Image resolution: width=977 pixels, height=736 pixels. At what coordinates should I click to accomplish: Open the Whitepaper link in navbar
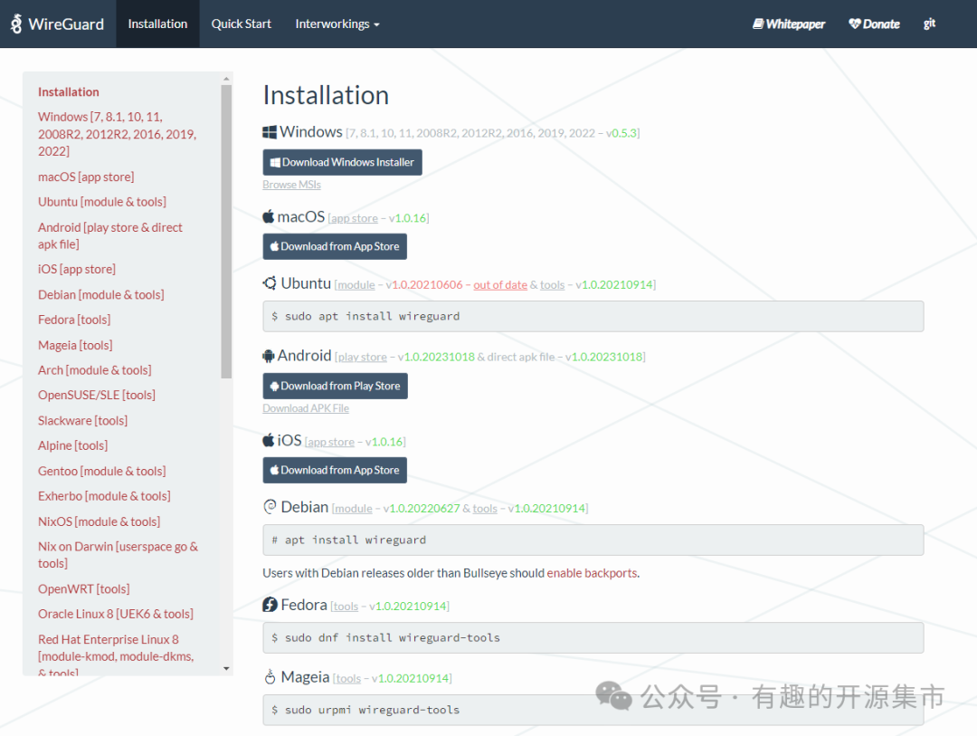coord(789,24)
